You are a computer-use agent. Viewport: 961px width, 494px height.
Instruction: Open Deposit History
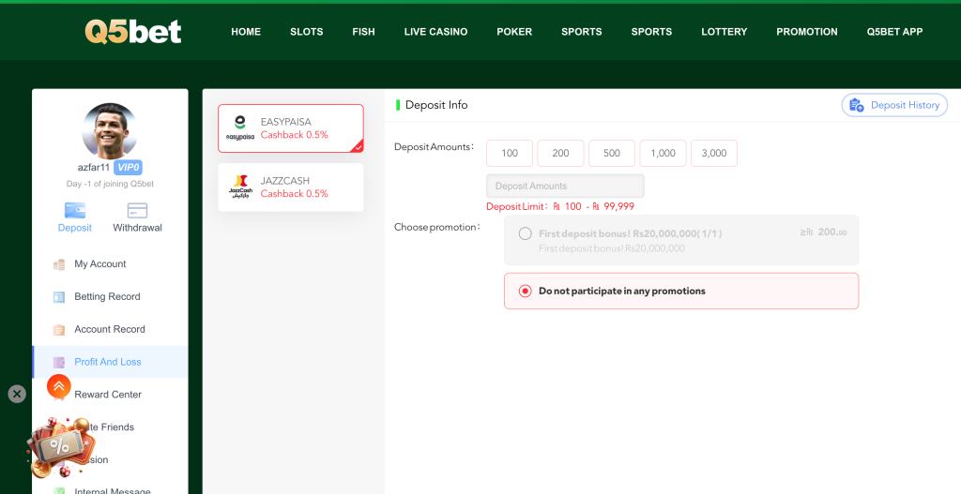(x=894, y=105)
